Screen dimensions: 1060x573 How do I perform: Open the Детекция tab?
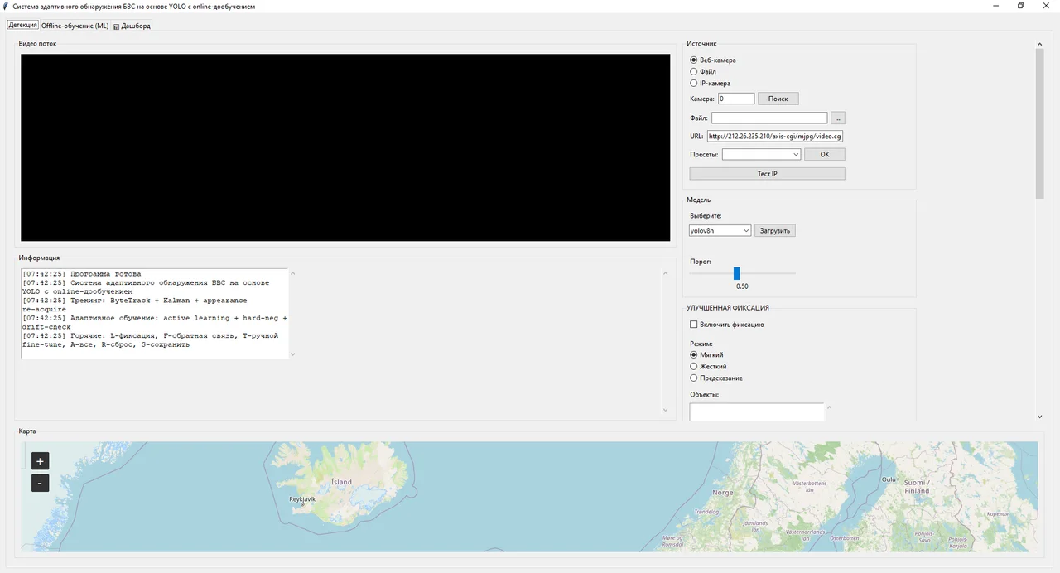[x=23, y=26]
